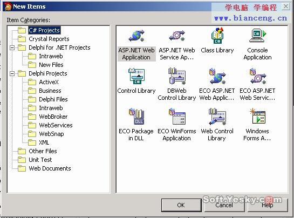Open Intraweb under Delphi Projects
This screenshot has height=218, width=294.
(51, 108)
